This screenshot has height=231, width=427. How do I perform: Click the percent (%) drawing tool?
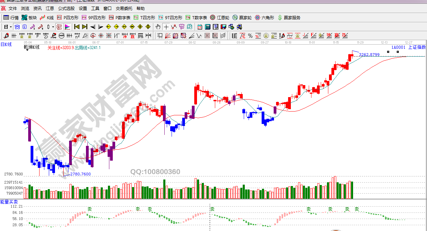click(250, 36)
